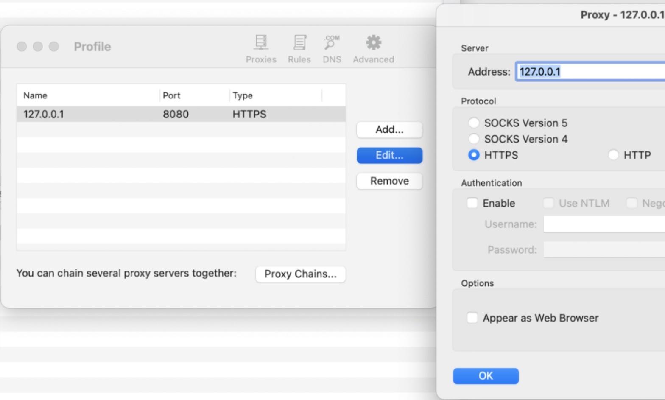Sort the list by Port column header
This screenshot has height=400, width=665.
click(x=194, y=95)
